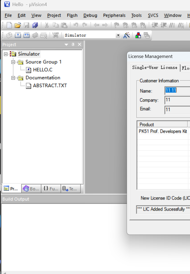Open the Edit menu
Viewport: 190px width, 274px height.
[x=22, y=15]
